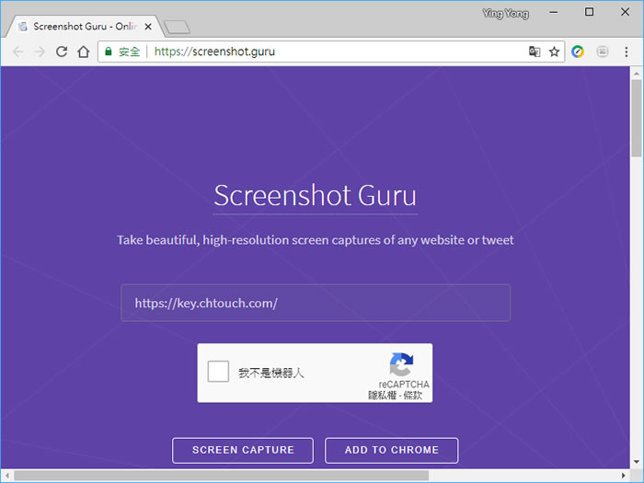The image size is (644, 483).
Task: Open Chrome's three-dot menu
Action: pyautogui.click(x=627, y=52)
